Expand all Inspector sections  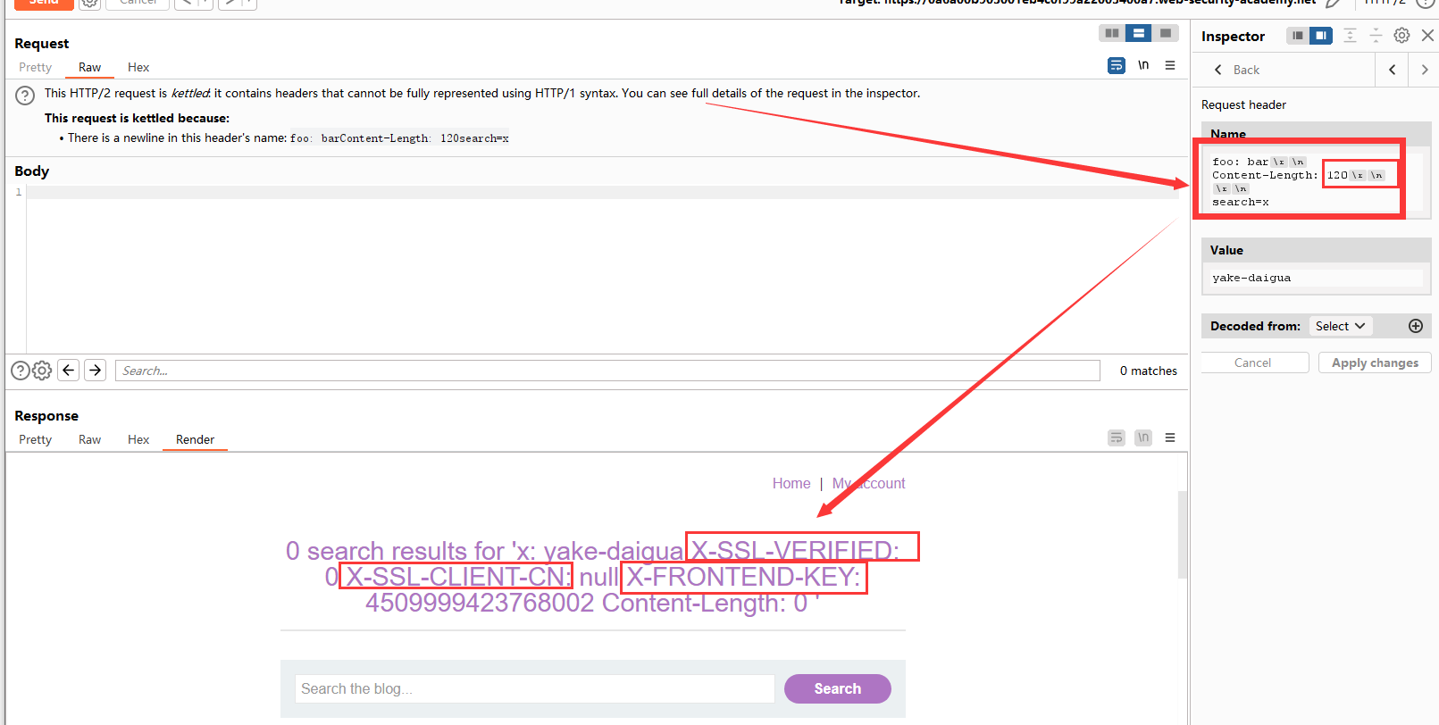point(1350,36)
